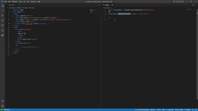Toggle panel layout icon in title bar
Image resolution: width=198 pixels, height=111 pixels.
point(177,2)
